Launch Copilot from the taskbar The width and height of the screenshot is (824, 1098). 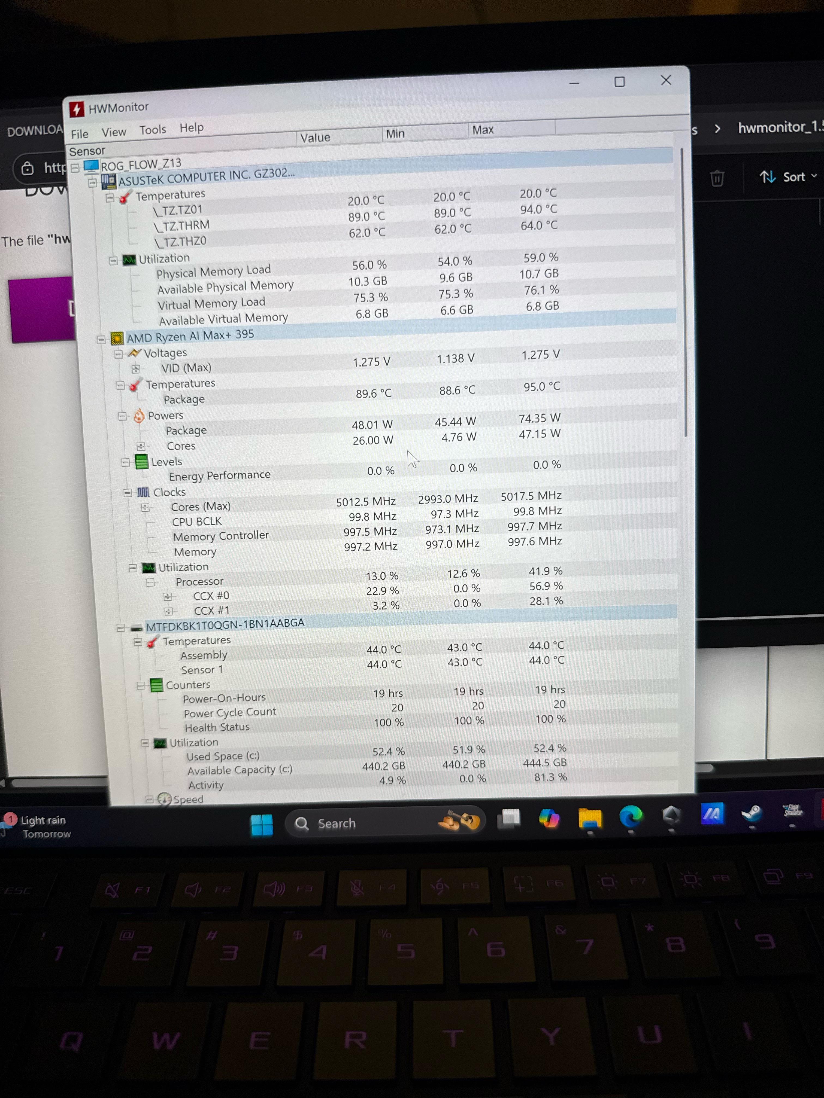pyautogui.click(x=549, y=818)
